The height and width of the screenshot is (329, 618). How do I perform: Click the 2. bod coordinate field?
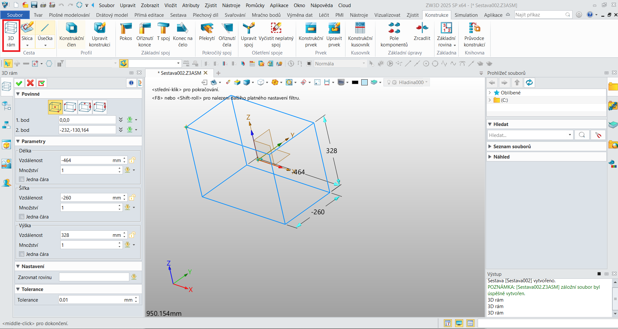[x=87, y=130]
